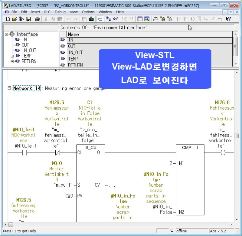Select the Normally Open Contact tool
The width and height of the screenshot is (242, 236).
(x=178, y=18)
